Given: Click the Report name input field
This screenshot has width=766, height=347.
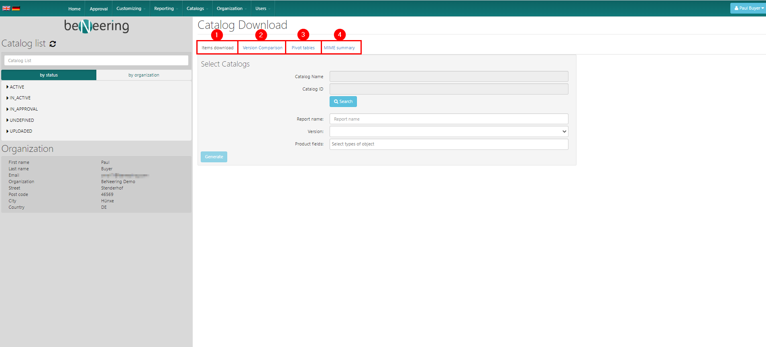Looking at the screenshot, I should (448, 119).
